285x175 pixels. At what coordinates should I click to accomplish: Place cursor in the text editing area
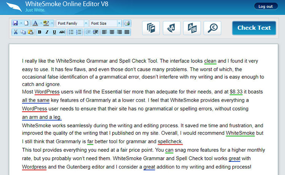[143, 109]
